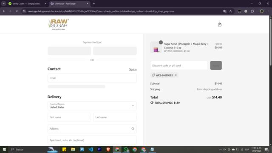This screenshot has width=272, height=153.
Task: Open WhatsApp from the taskbar
Action: click(126, 149)
